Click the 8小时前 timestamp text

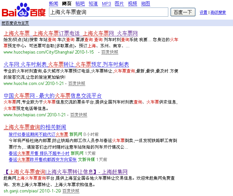(x=91, y=134)
